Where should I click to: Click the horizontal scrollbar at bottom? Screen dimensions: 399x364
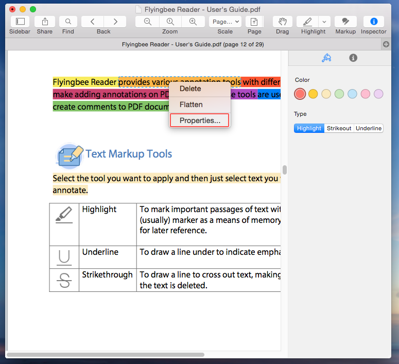[106, 355]
